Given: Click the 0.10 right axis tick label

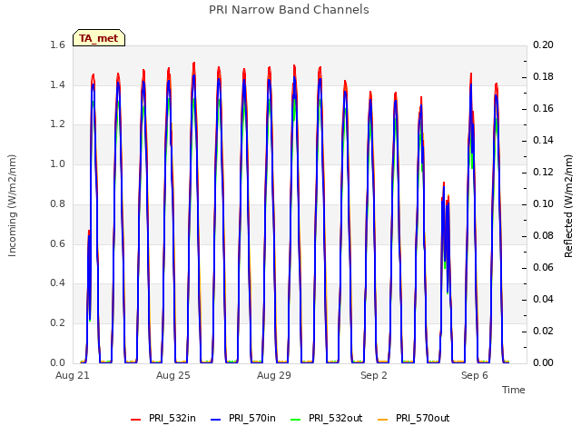Looking at the screenshot, I should [543, 203].
